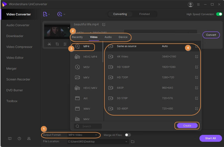Viewport: 224px width, 147px height.
Task: Open Toolbox in sidebar
Action: (x=12, y=101)
